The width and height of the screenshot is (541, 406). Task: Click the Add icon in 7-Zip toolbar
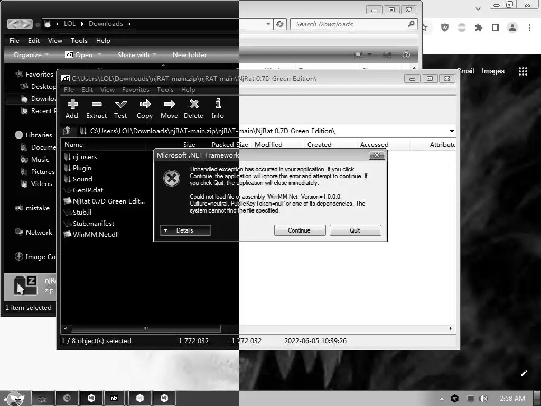click(x=72, y=104)
